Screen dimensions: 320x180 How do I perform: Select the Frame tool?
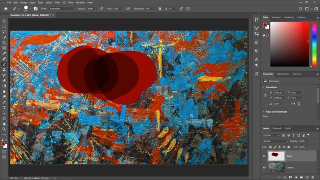(x=4, y=48)
